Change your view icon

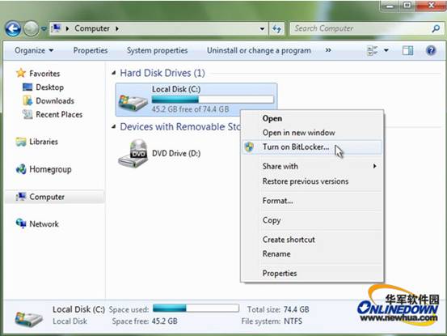point(372,50)
